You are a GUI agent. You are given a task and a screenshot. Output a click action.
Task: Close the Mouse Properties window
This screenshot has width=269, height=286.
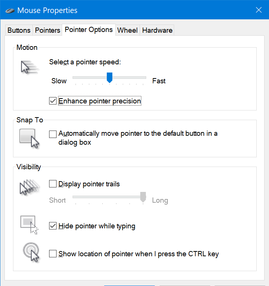[259, 10]
